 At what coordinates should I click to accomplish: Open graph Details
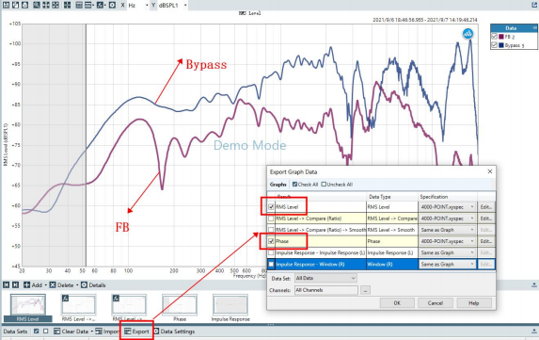(x=93, y=285)
